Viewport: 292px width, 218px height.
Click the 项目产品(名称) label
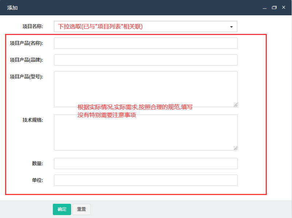pyautogui.click(x=27, y=43)
